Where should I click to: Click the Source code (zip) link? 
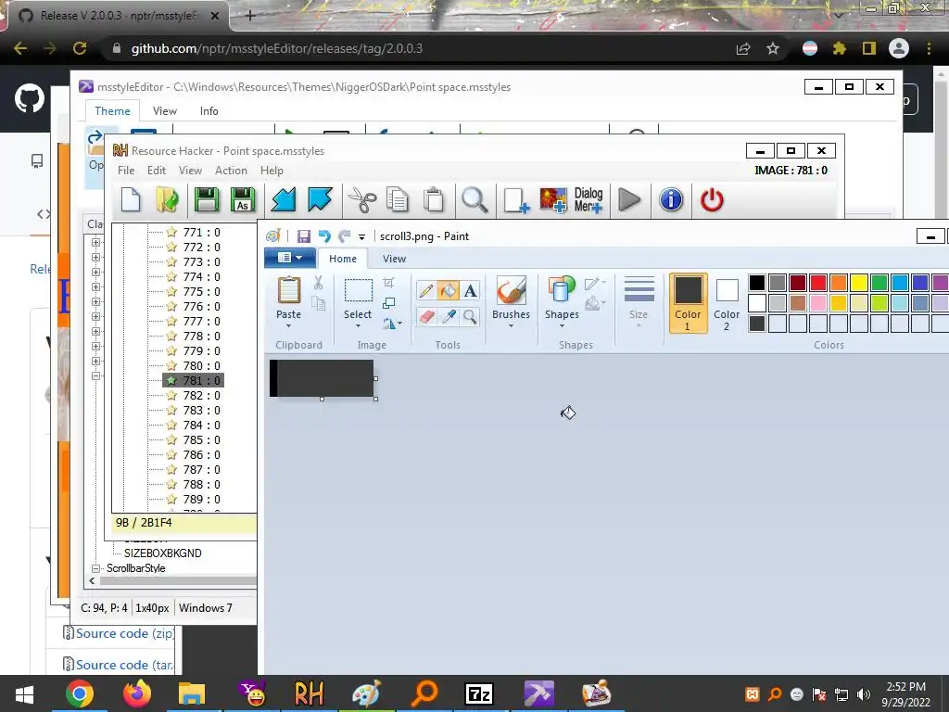[125, 633]
